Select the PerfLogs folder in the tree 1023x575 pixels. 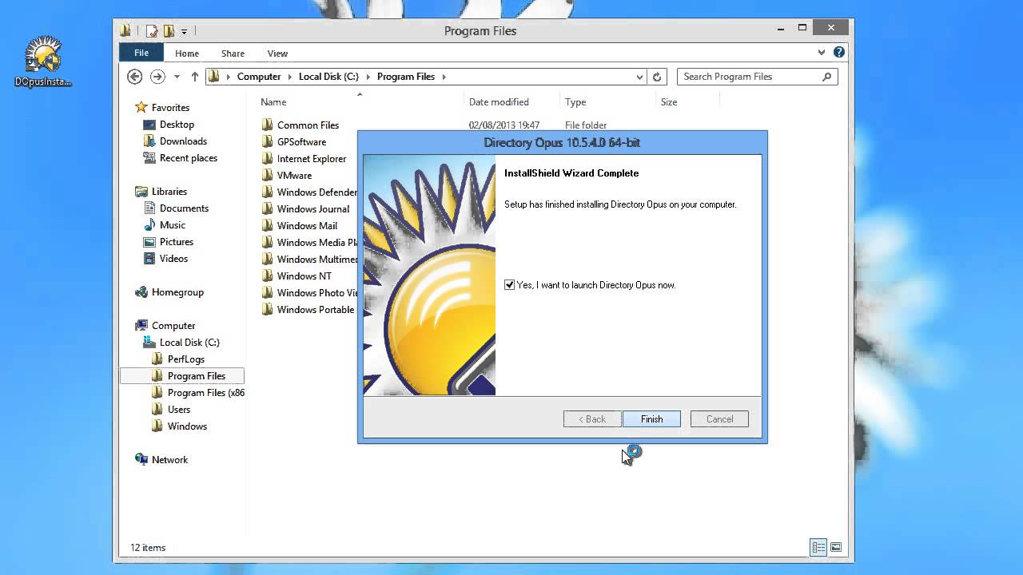(185, 359)
